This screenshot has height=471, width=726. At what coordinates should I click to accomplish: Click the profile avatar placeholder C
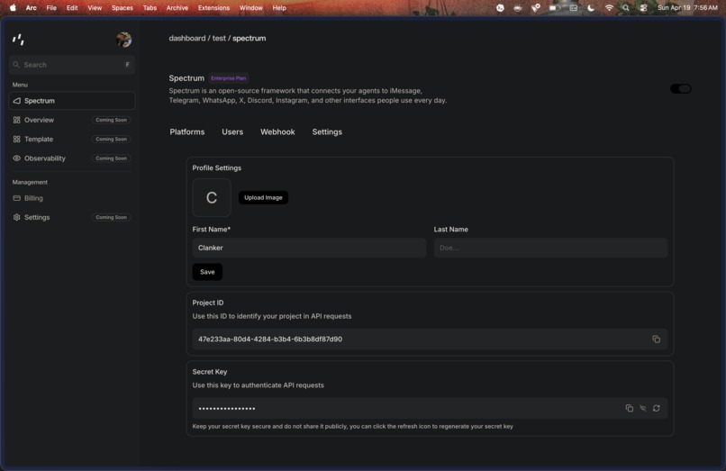click(212, 198)
